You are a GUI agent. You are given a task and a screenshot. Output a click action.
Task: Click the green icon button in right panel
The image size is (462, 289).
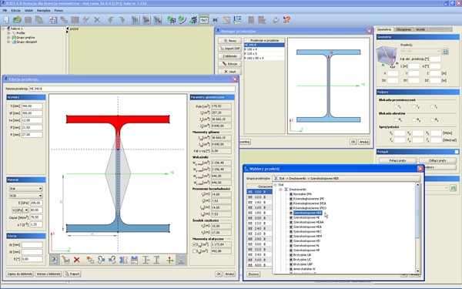click(x=454, y=188)
